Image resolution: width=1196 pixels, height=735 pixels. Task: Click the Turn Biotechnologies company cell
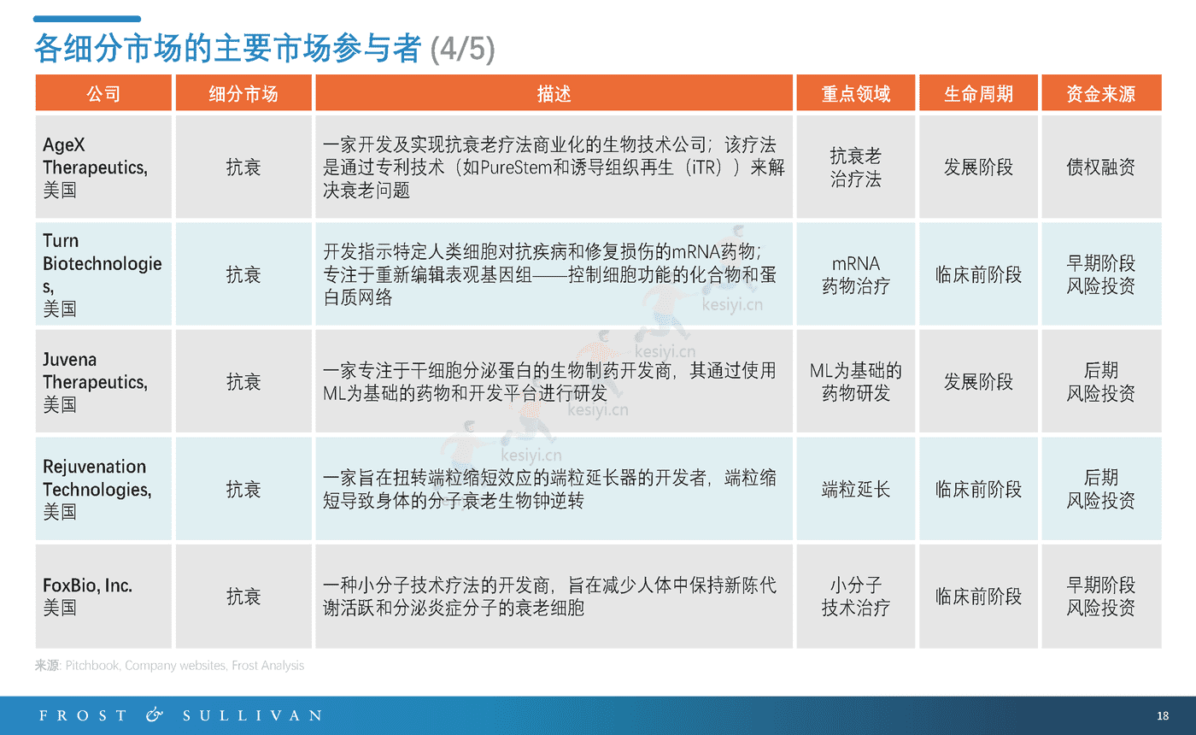(103, 274)
